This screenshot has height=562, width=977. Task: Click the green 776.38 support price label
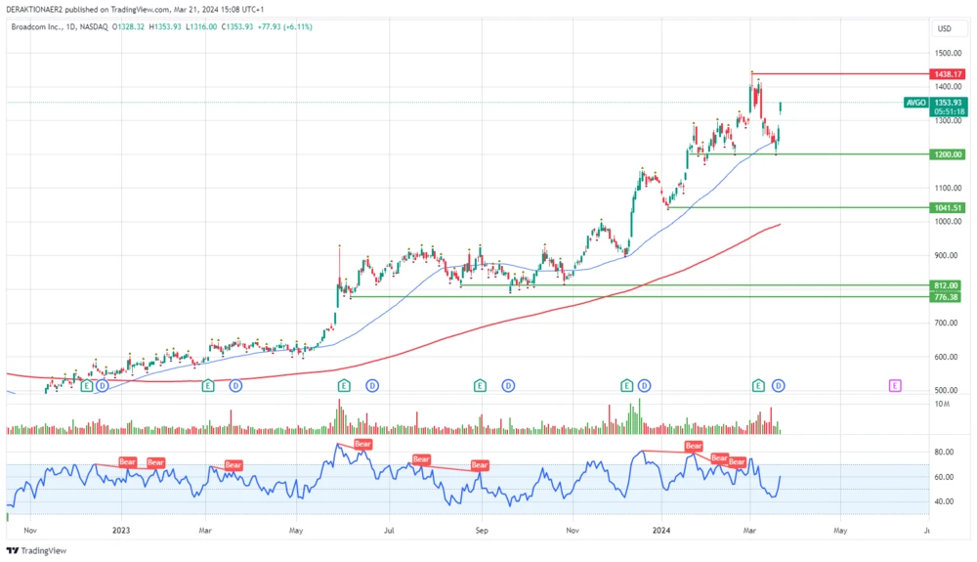(x=946, y=297)
